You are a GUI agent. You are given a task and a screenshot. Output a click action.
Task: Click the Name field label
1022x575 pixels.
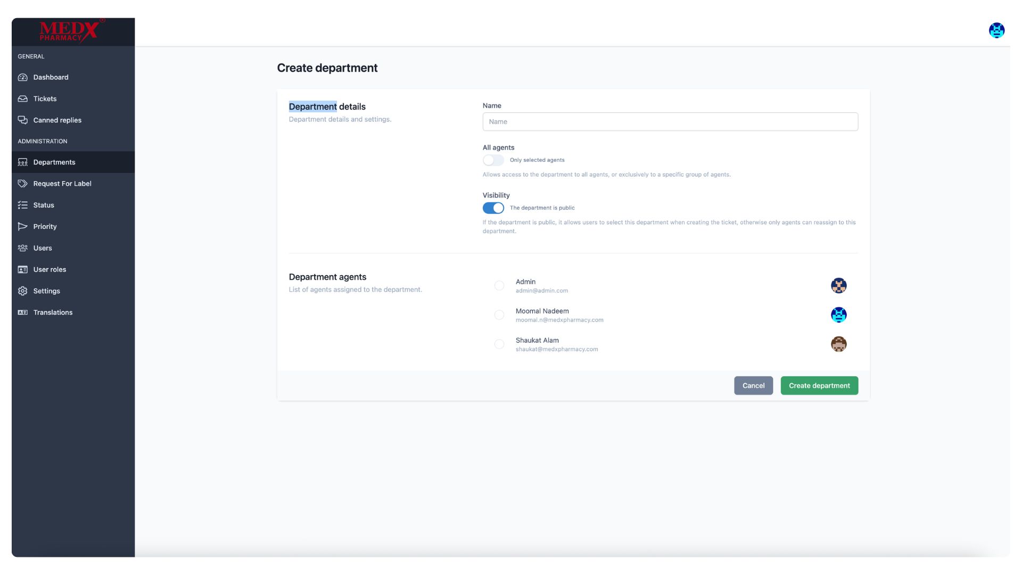[492, 105]
